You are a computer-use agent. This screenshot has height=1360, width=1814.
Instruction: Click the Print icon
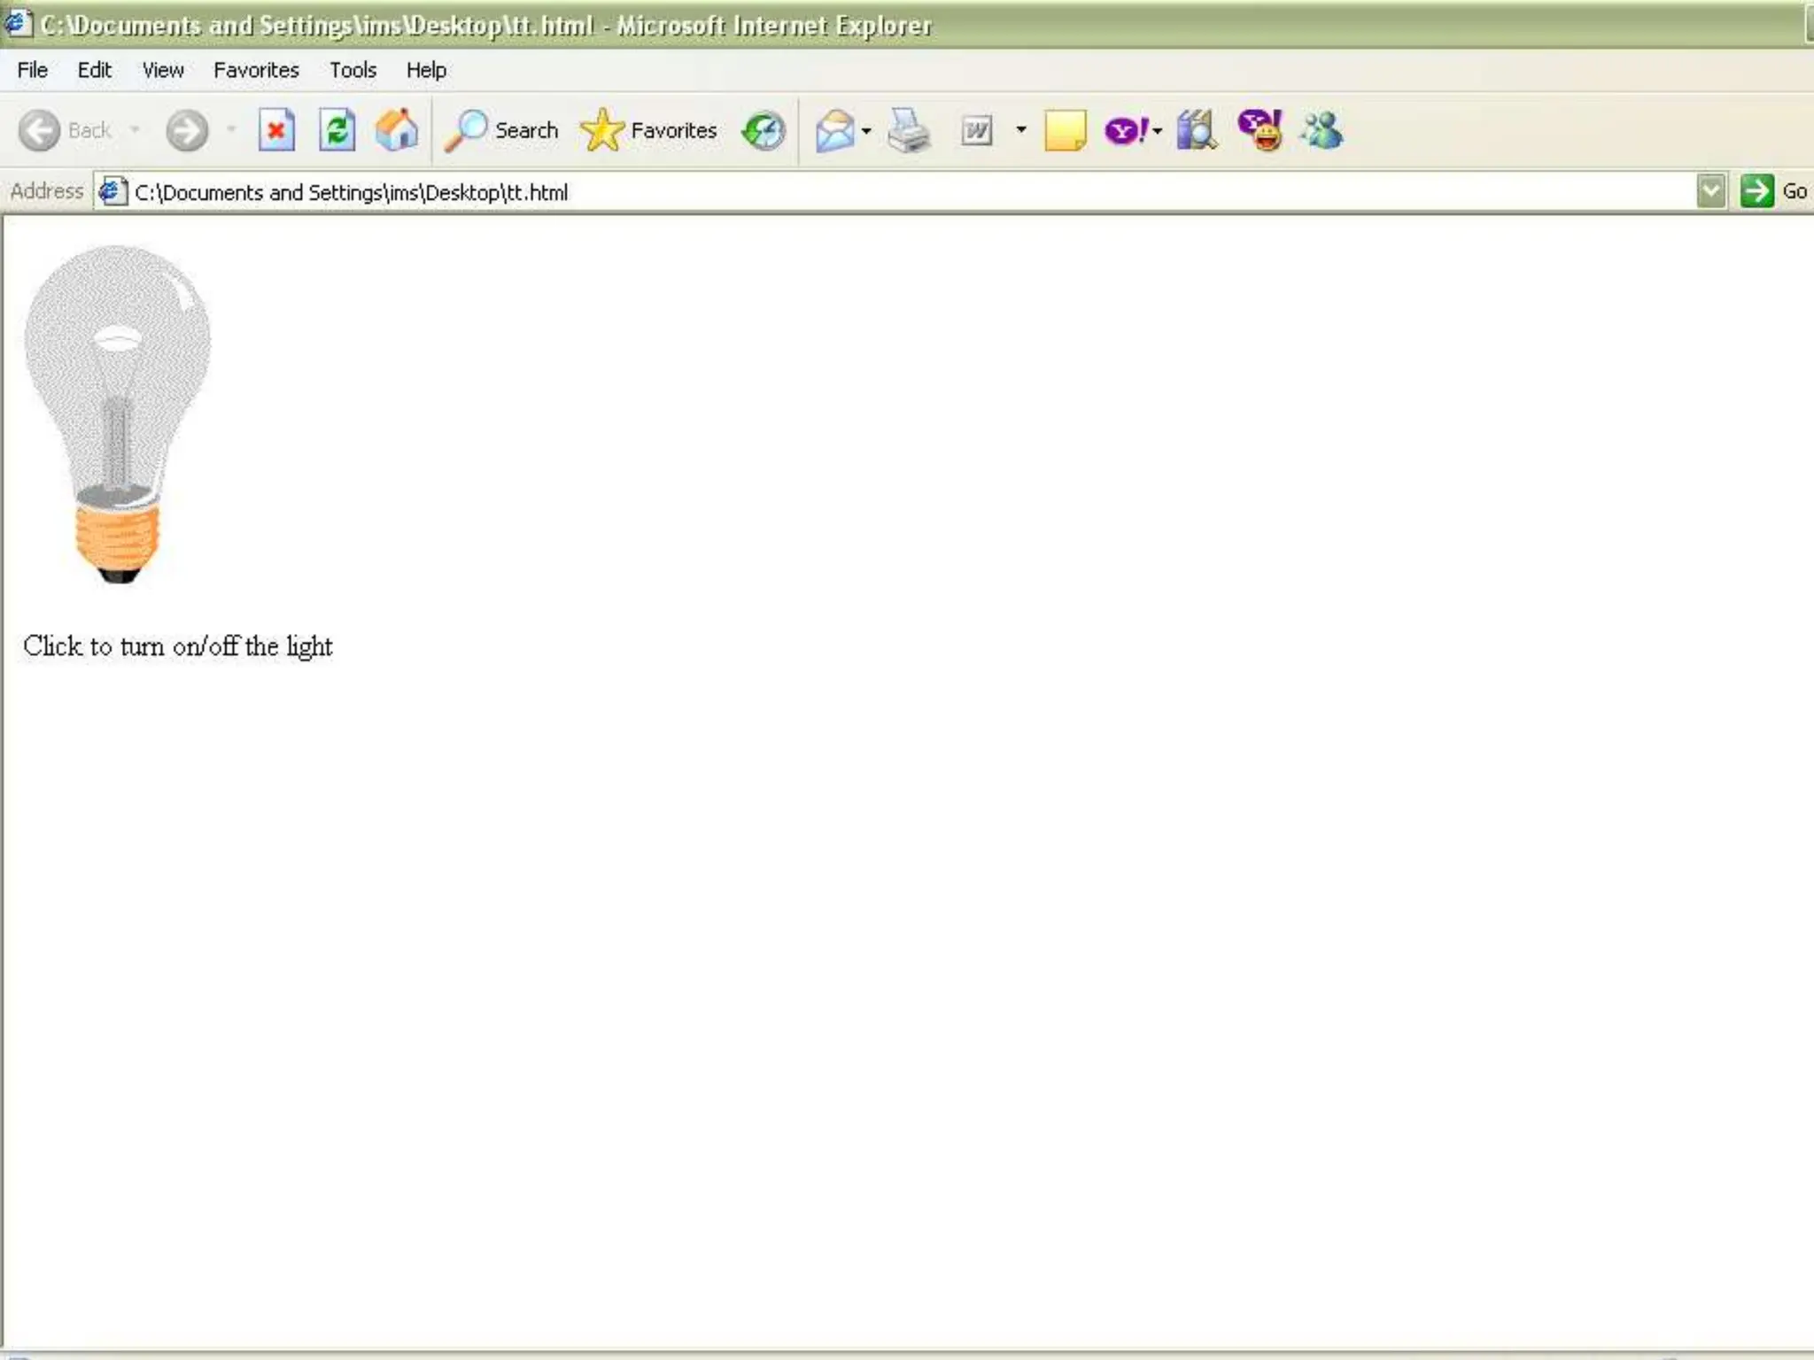pyautogui.click(x=908, y=131)
